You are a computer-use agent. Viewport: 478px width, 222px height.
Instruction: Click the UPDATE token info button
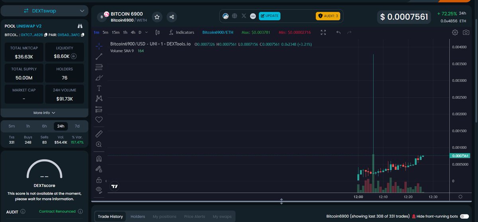click(x=270, y=16)
